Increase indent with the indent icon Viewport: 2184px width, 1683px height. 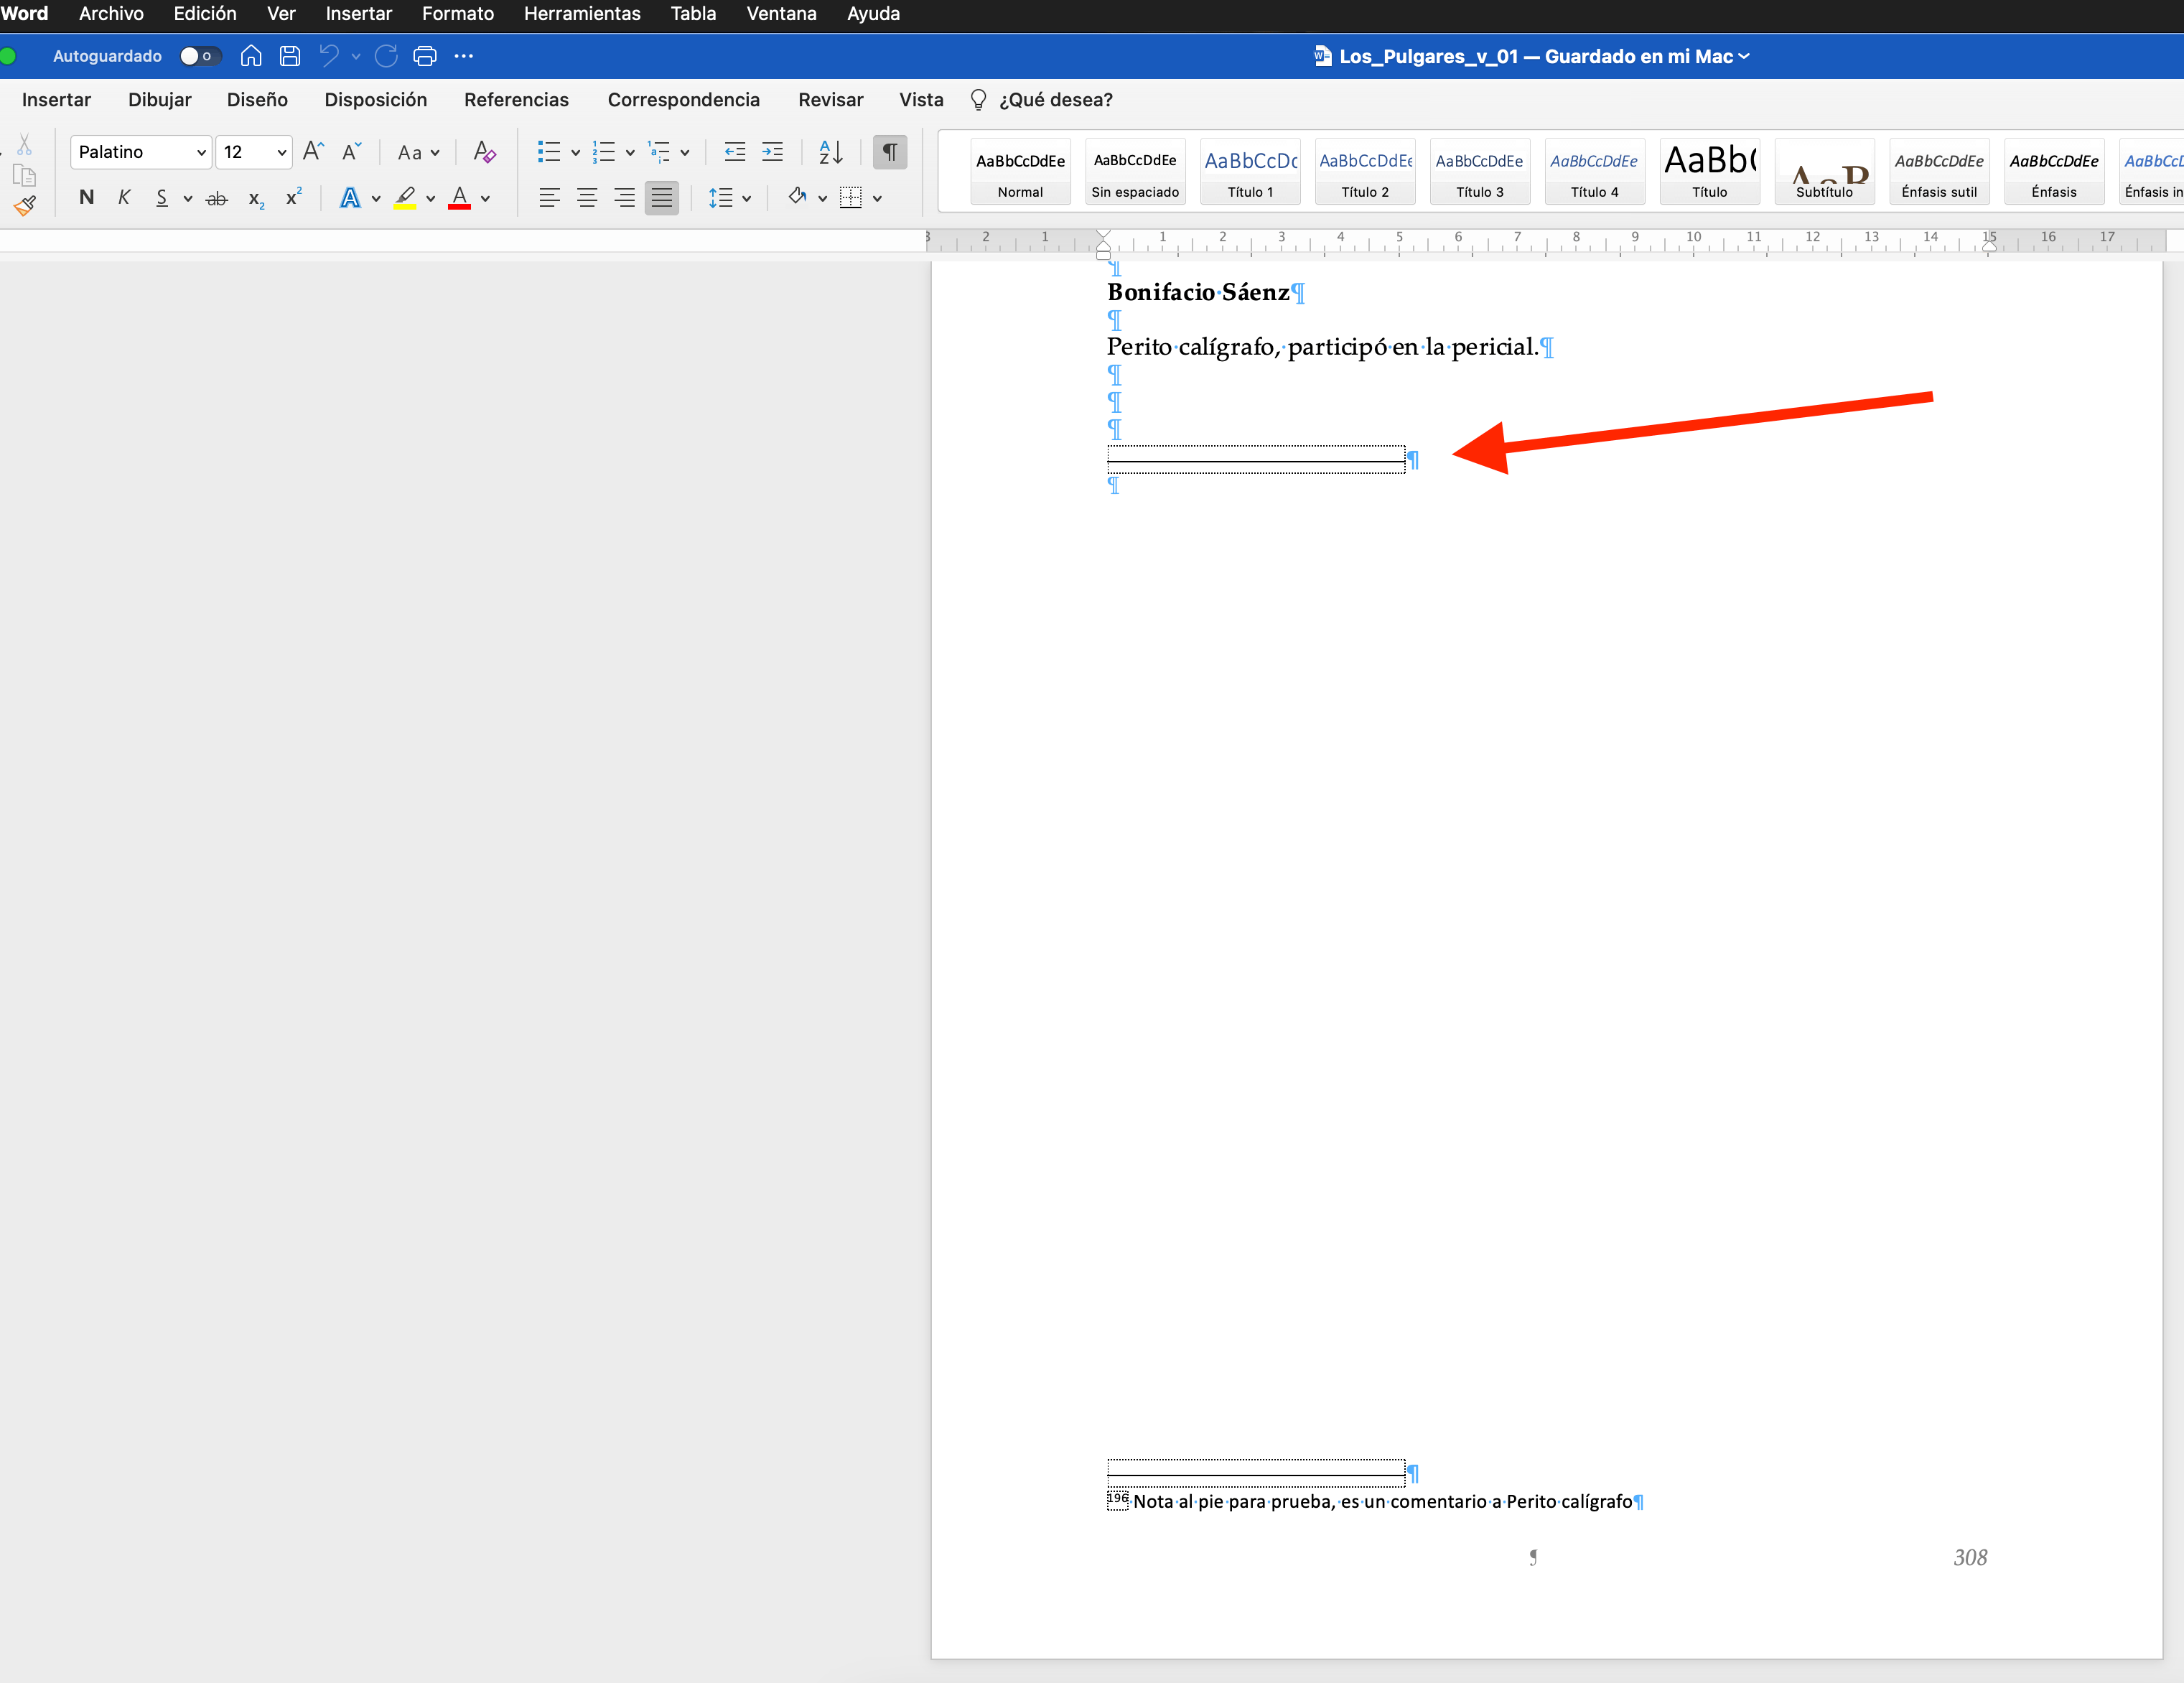pos(773,152)
